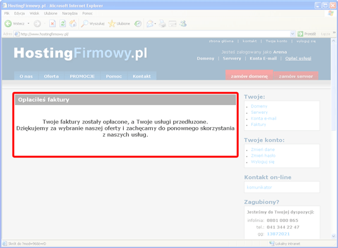
Task: Go back with the Wstecz arrow icon
Action: (x=8, y=23)
